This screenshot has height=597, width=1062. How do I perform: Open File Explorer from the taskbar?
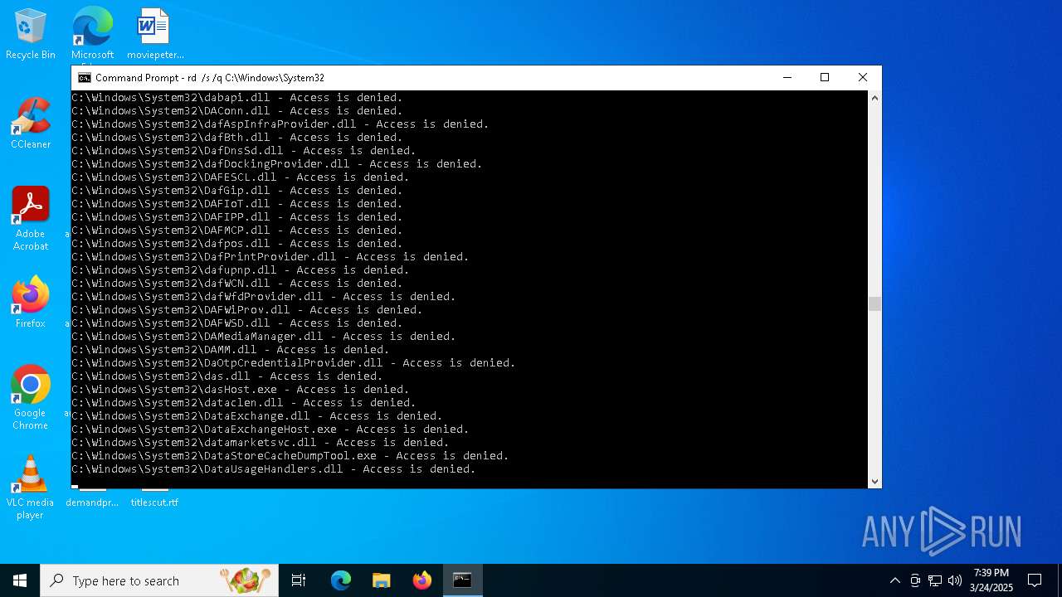coord(382,580)
